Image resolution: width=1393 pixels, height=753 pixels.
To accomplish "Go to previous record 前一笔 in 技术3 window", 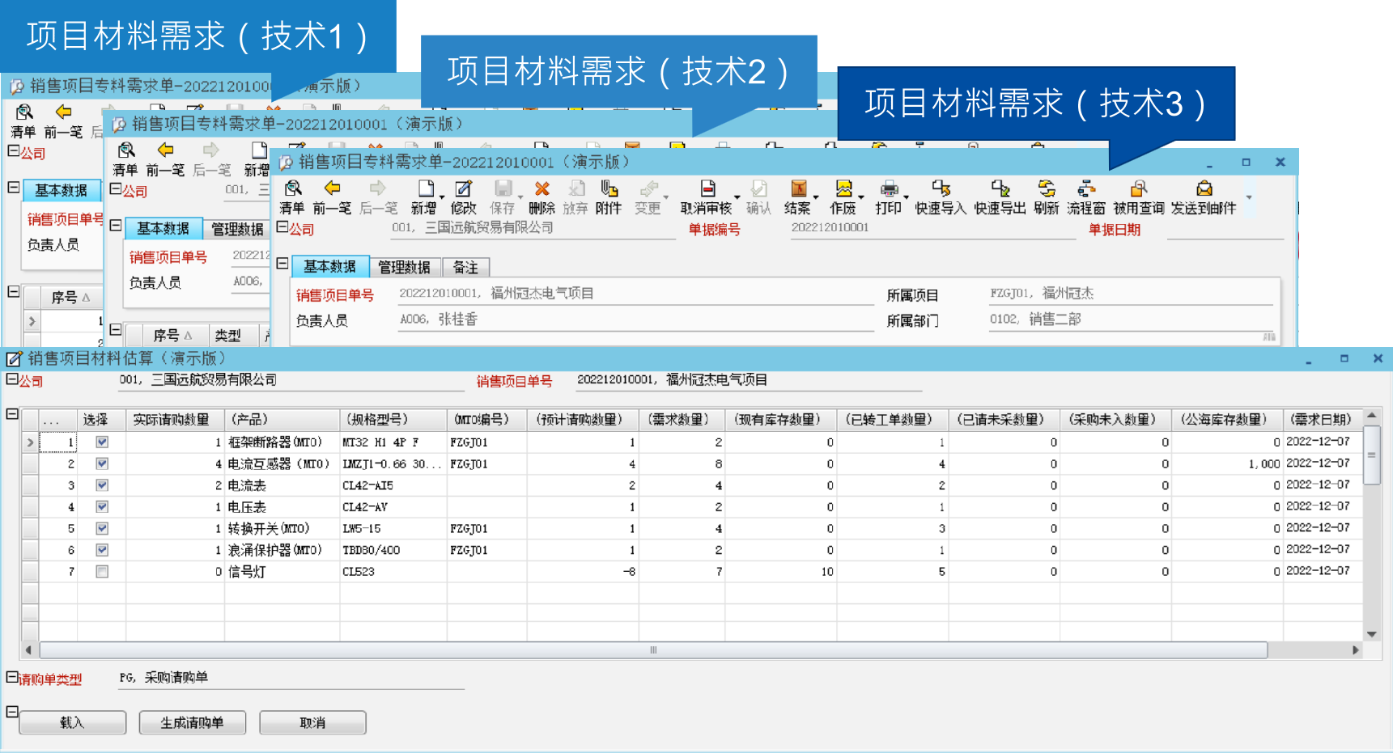I will 332,188.
